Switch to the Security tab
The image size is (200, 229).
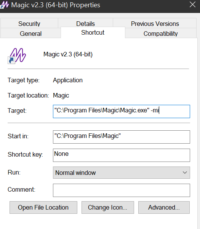pyautogui.click(x=29, y=23)
